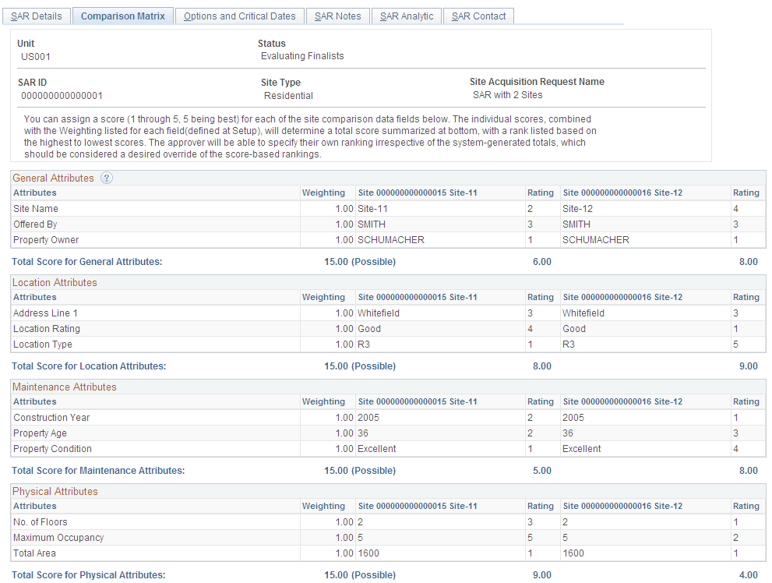Open the No. of Floors rating 3 for Site-11
This screenshot has width=772, height=583.
[x=530, y=521]
